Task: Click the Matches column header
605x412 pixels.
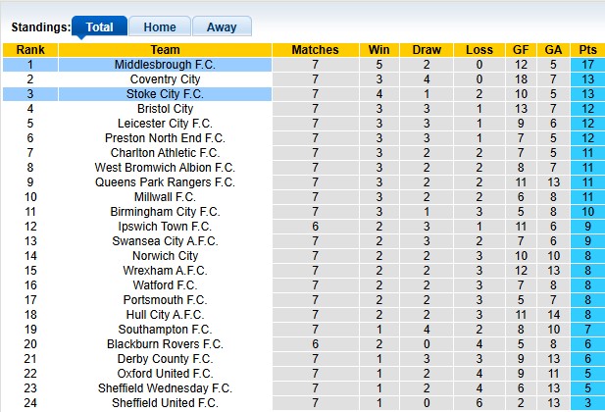Action: (315, 50)
